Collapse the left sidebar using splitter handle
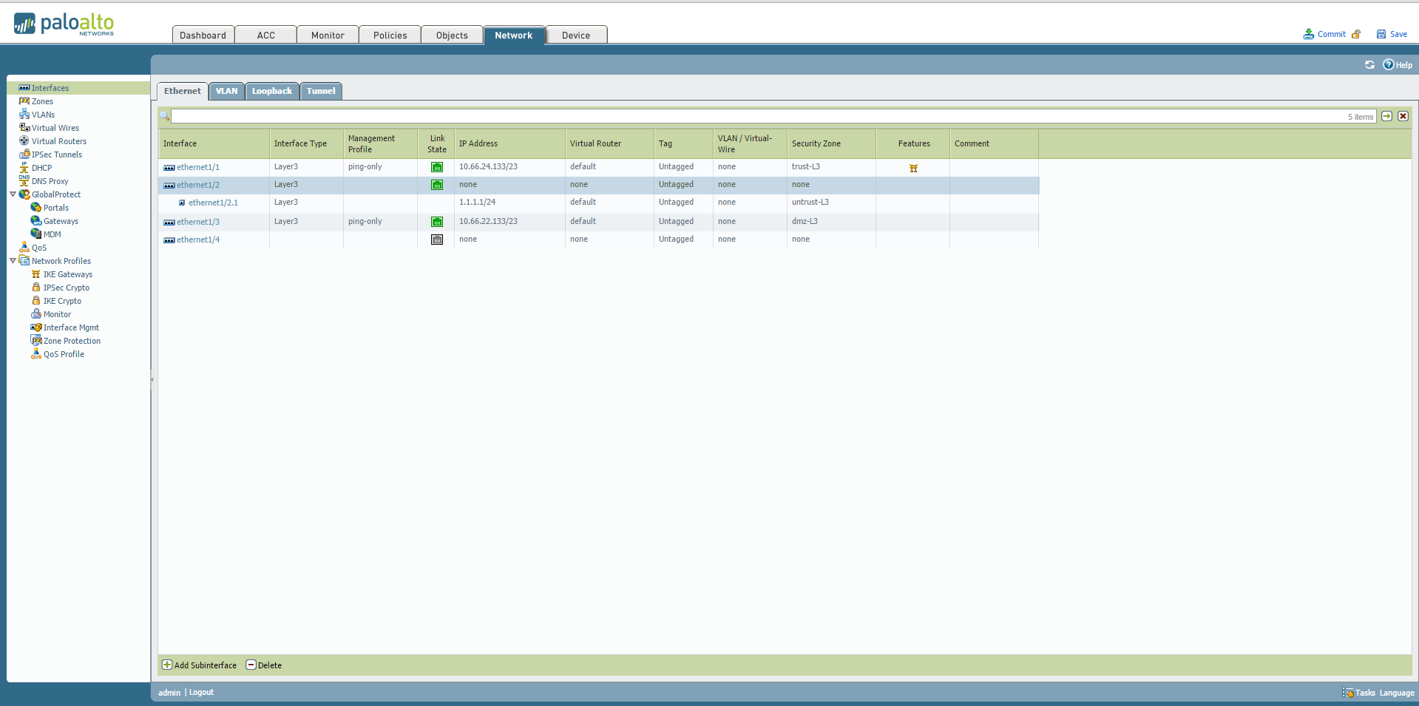The width and height of the screenshot is (1419, 706). click(152, 380)
